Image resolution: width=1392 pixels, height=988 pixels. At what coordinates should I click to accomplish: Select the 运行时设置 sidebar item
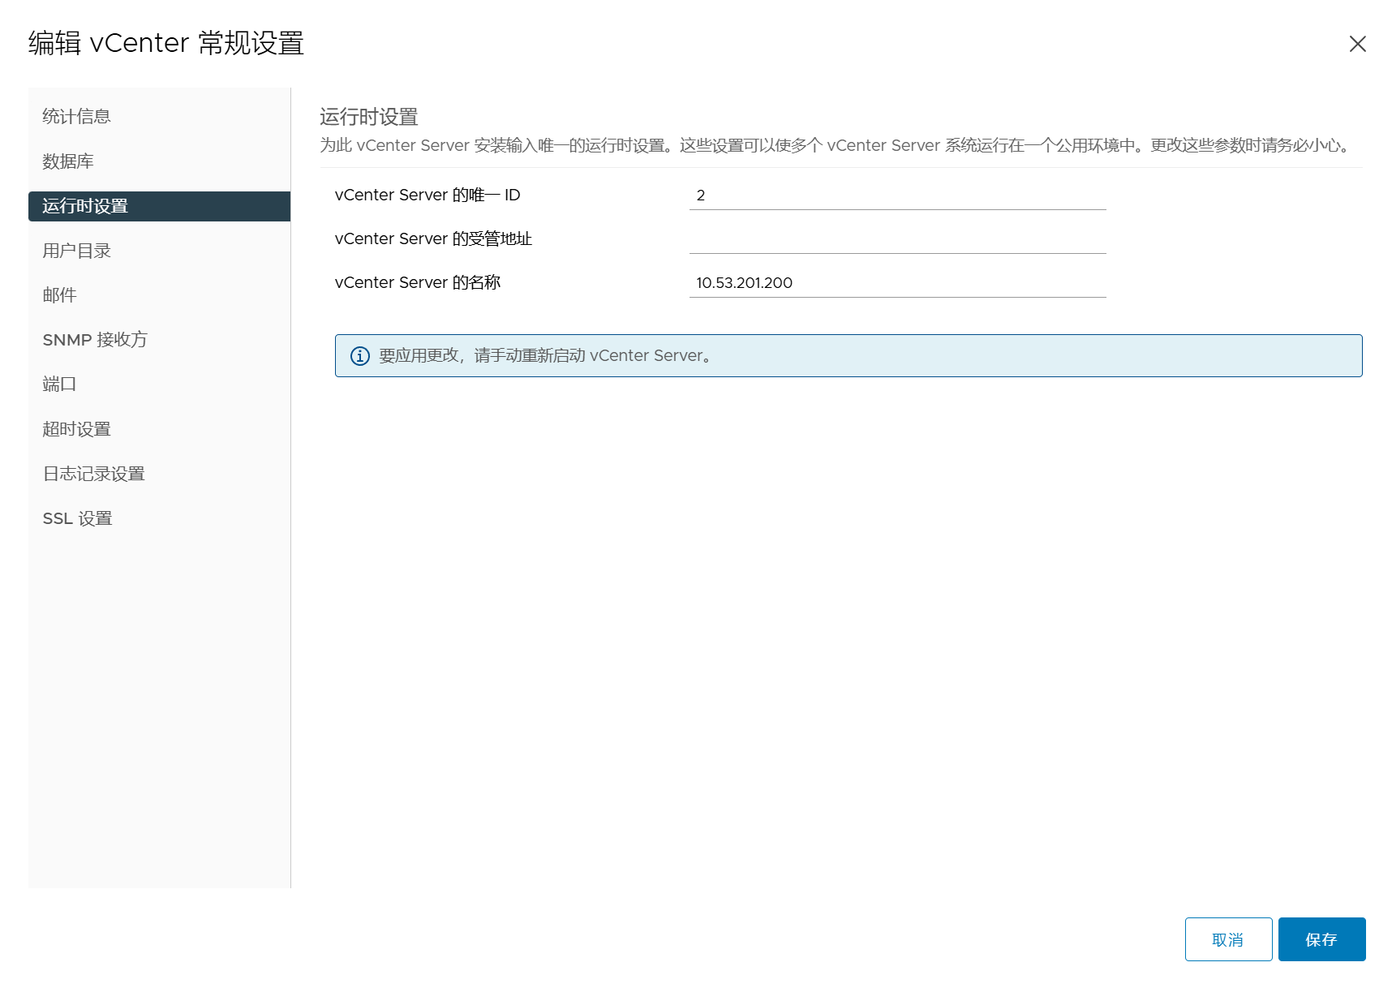159,206
